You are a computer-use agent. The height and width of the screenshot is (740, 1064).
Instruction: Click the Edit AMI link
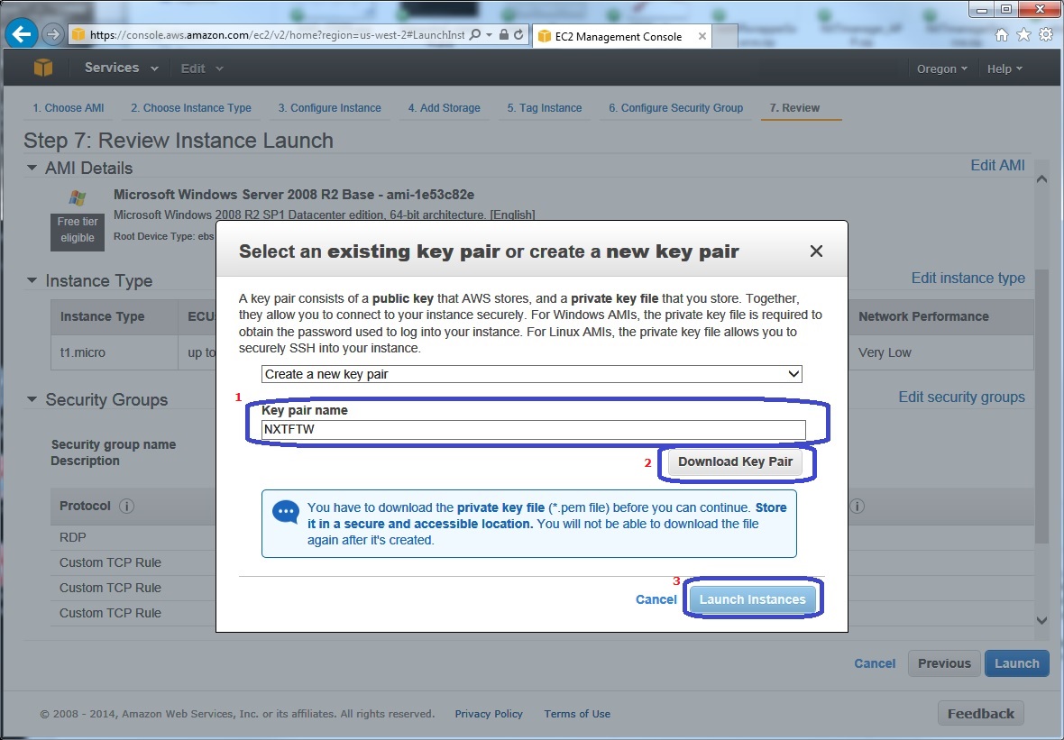(x=997, y=166)
